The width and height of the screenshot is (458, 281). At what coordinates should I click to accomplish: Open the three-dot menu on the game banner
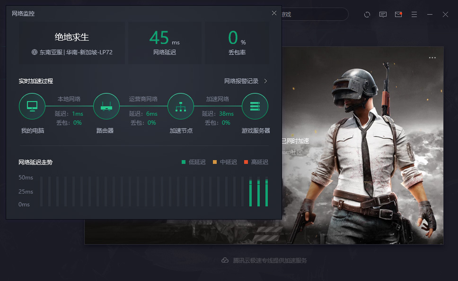[x=432, y=57]
